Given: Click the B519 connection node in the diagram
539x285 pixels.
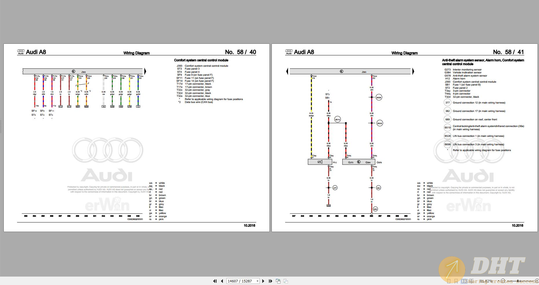Looking at the screenshot, I should coord(338,119).
